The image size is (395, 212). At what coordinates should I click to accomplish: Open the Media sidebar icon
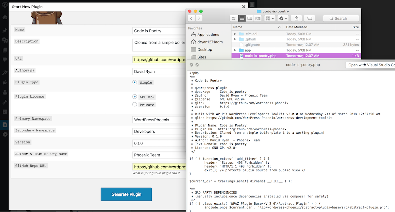coord(5,40)
